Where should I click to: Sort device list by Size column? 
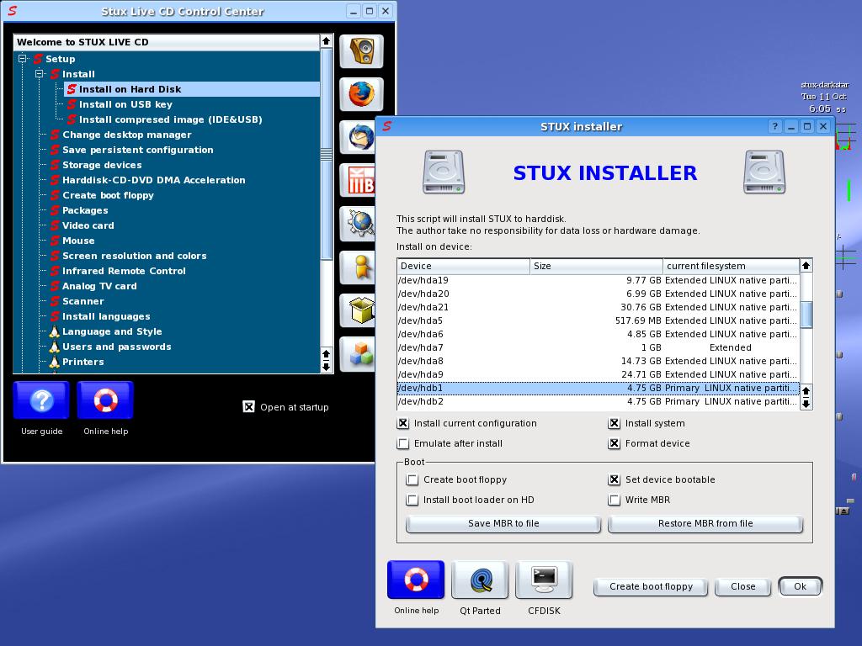(597, 266)
